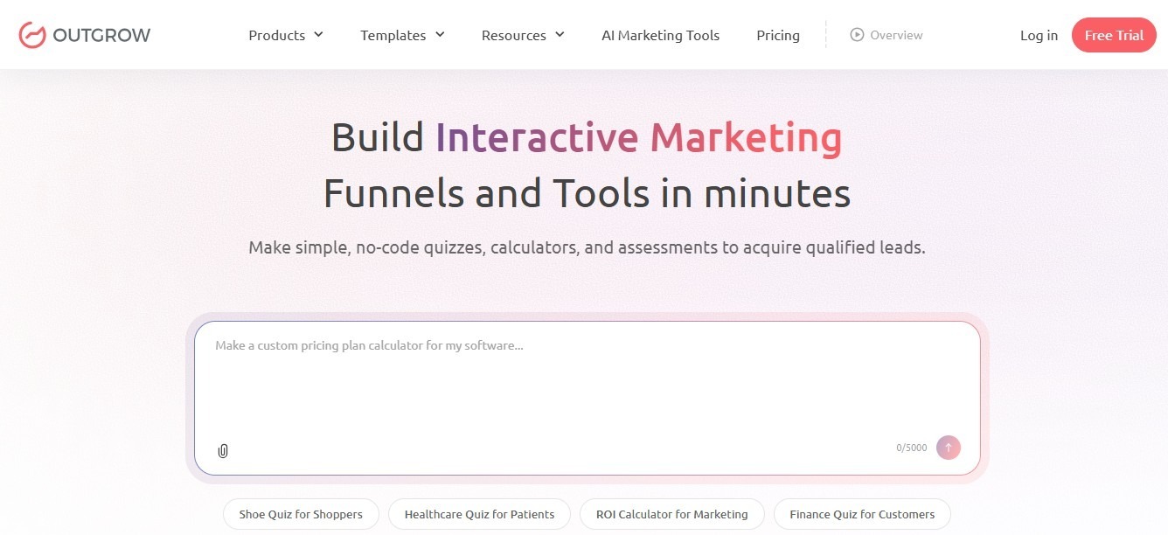Expand the Products dropdown chevron

[x=318, y=35]
